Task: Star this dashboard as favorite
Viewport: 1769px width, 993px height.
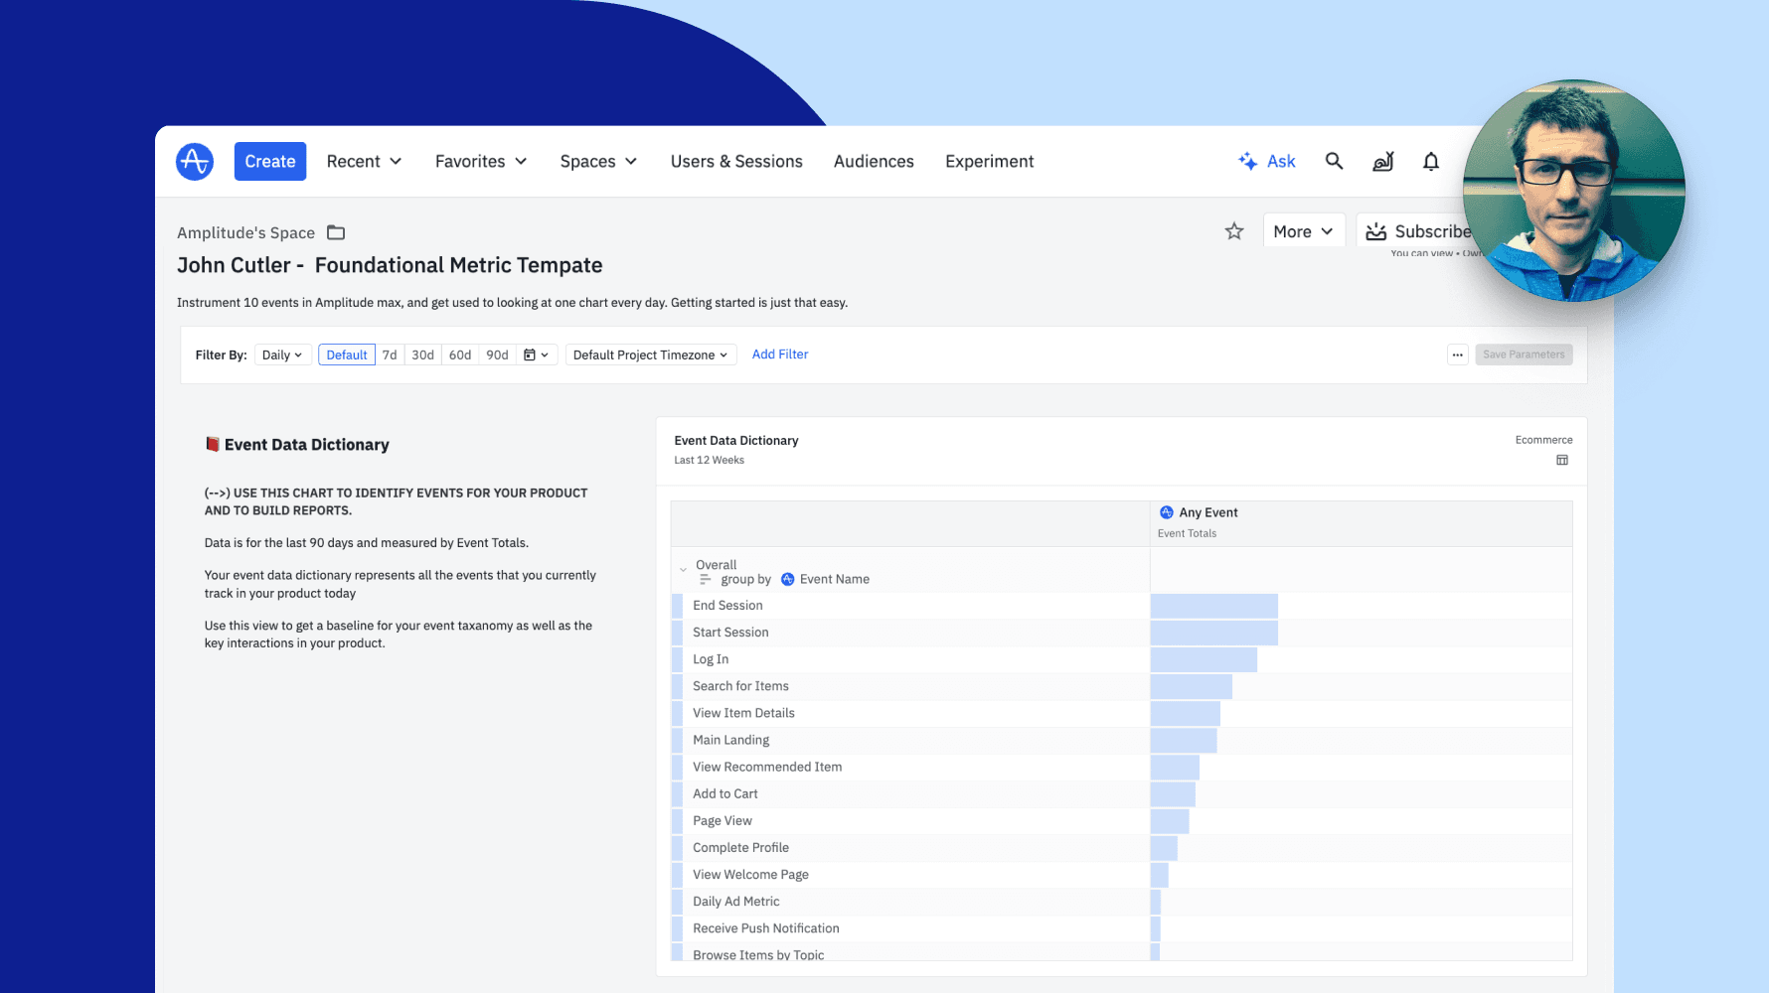Action: coord(1233,231)
